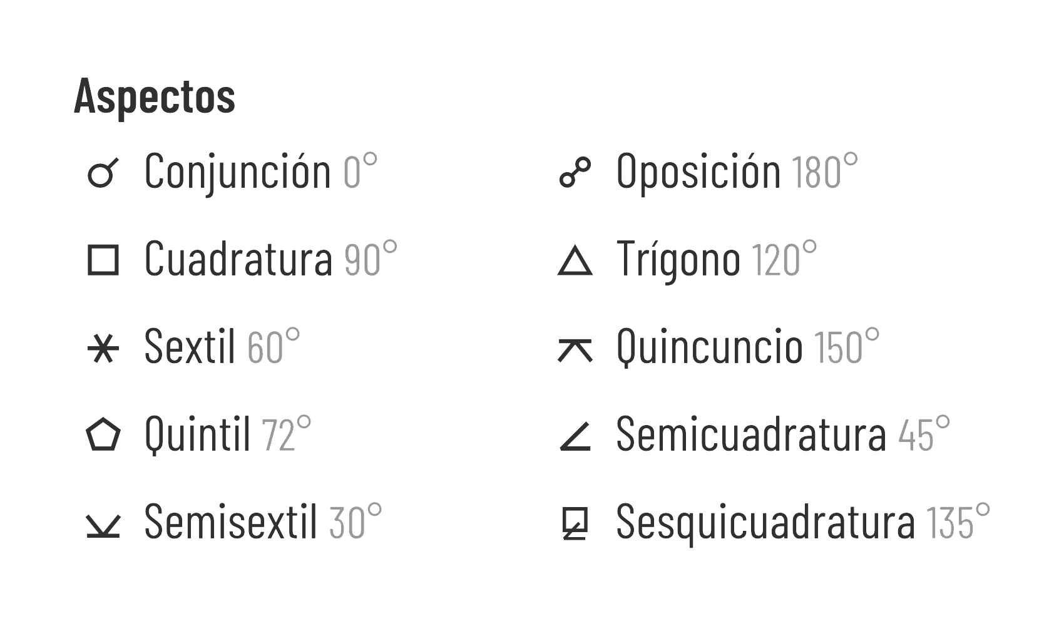This screenshot has height=626, width=1064.
Task: Click the Trígono triangle symbol icon
Action: click(575, 260)
